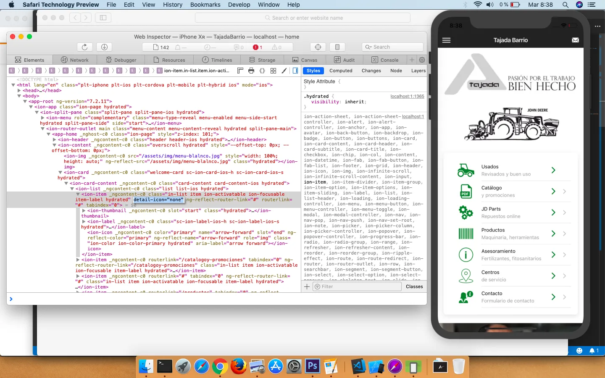Viewport: 605px width, 378px height.
Task: Click Safari address bar search field
Action: click(302, 18)
